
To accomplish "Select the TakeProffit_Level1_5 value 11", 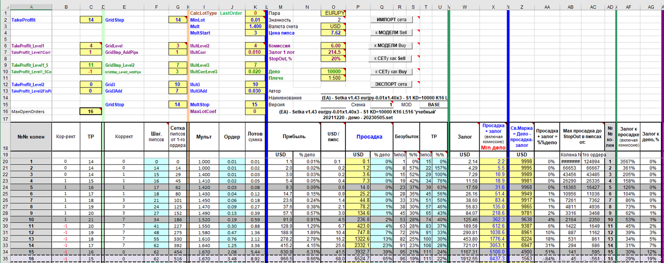I will pos(91,65).
